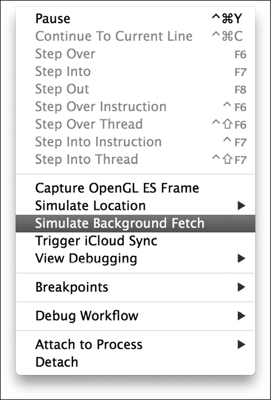271x400 pixels.
Task: Click Detach menu item
Action: point(135,362)
